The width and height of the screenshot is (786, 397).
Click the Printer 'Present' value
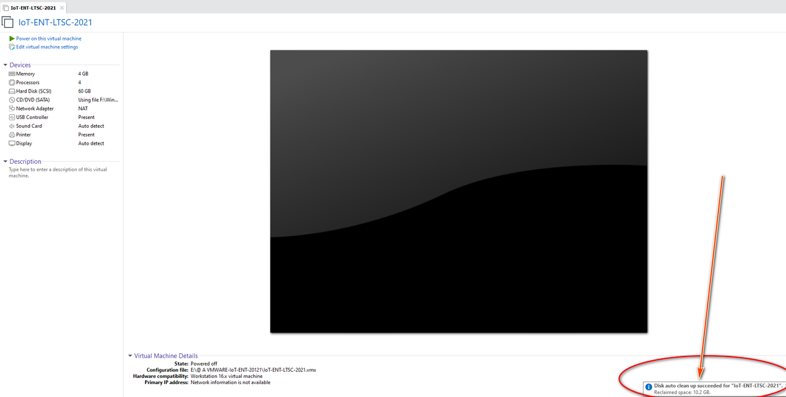point(87,134)
